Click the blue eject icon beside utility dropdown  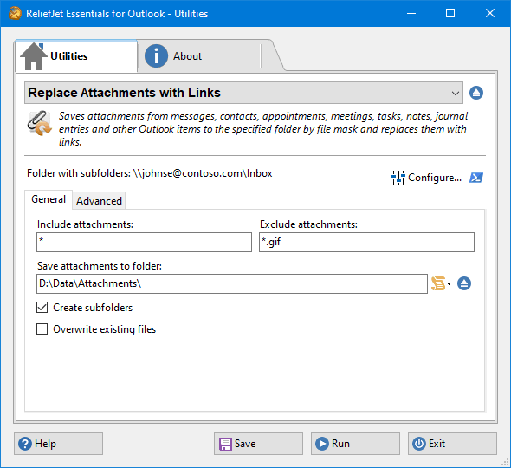(x=476, y=93)
